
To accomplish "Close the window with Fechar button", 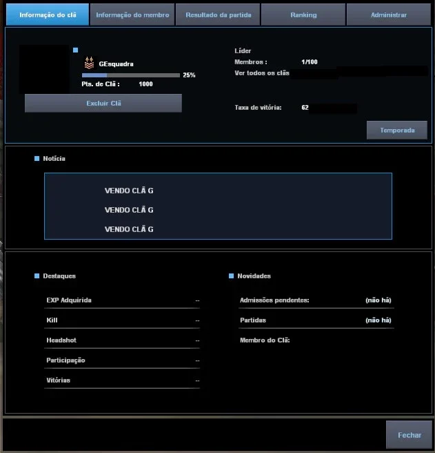I will pyautogui.click(x=409, y=435).
